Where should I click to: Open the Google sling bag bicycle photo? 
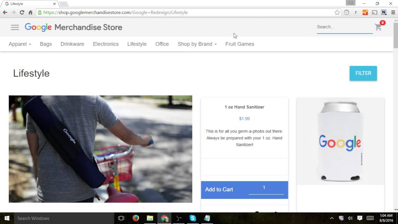[100, 149]
